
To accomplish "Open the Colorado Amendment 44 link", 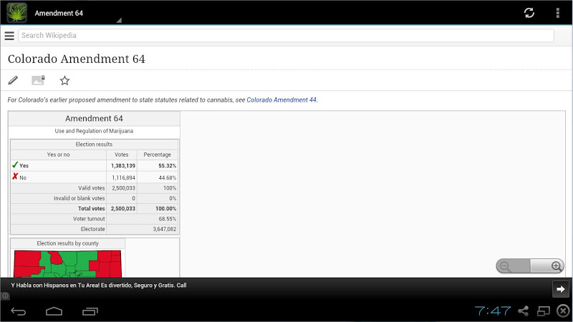I will [281, 100].
